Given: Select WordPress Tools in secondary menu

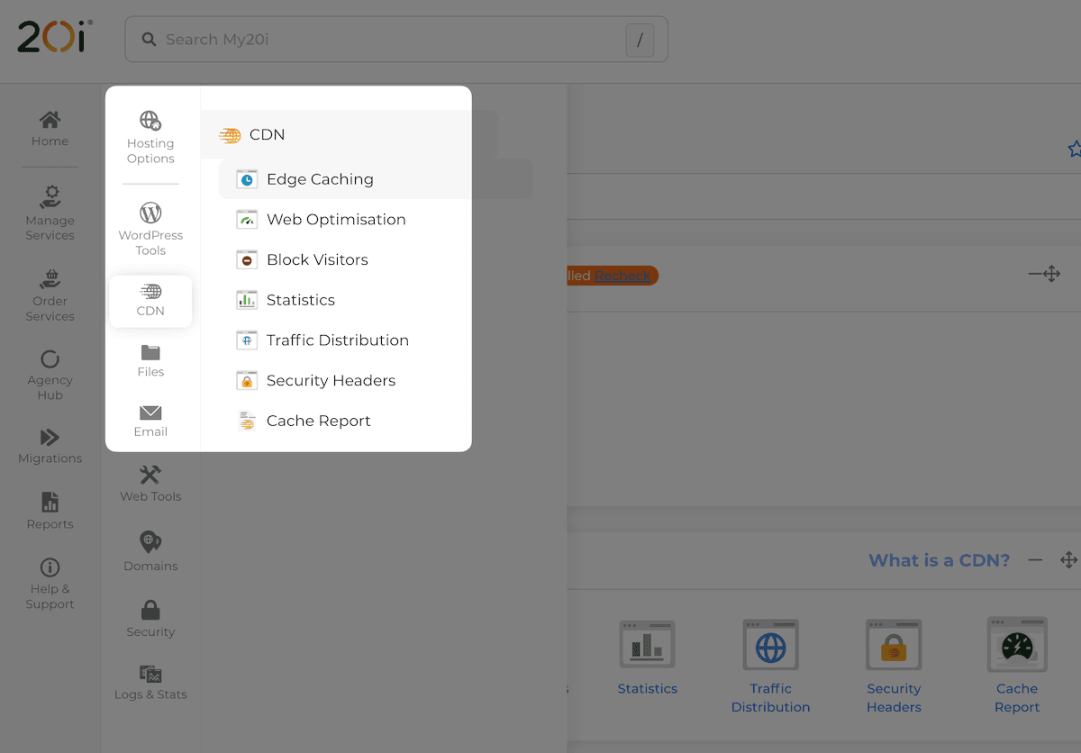Looking at the screenshot, I should [150, 229].
